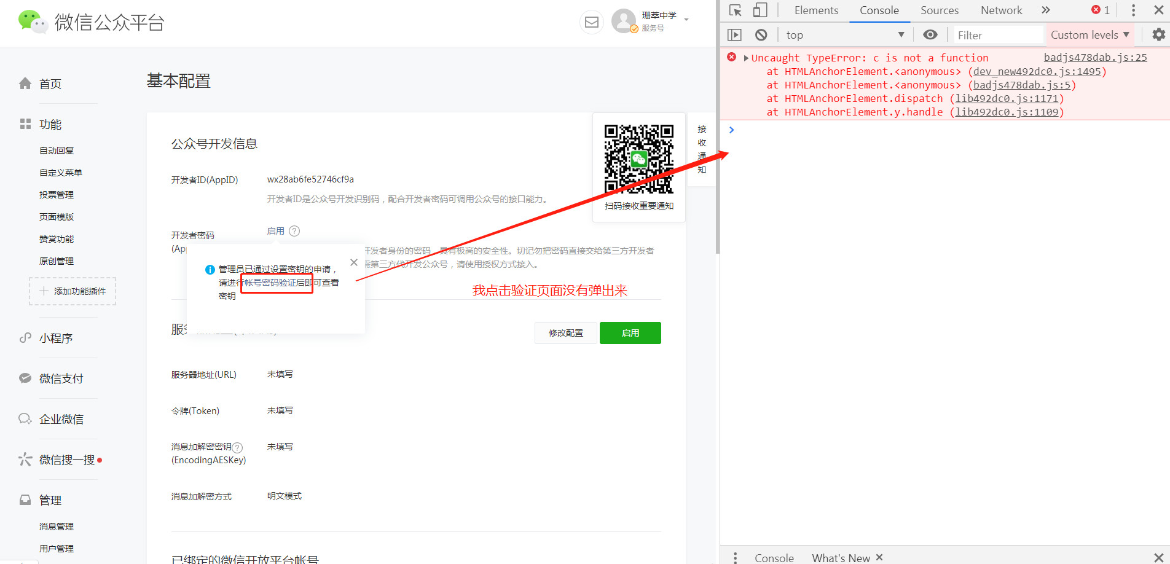Close the DevTools bottom drawer
Screen dimensions: 1170x564
click(1158, 557)
